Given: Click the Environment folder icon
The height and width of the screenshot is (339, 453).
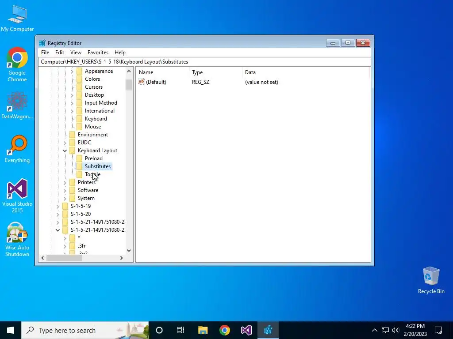Looking at the screenshot, I should (x=72, y=135).
